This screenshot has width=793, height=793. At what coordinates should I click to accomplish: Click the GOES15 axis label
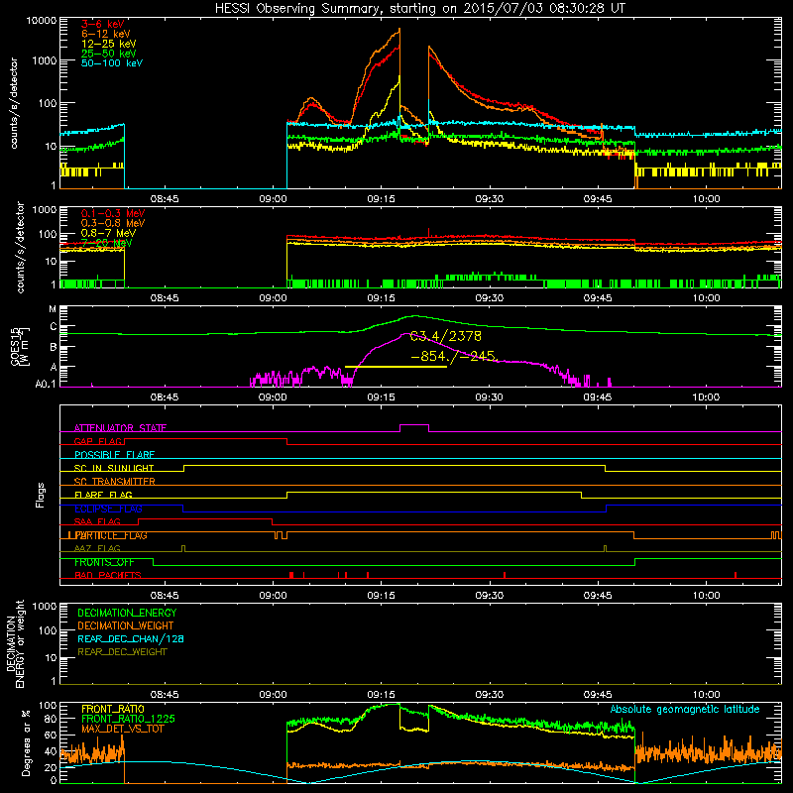pos(16,346)
